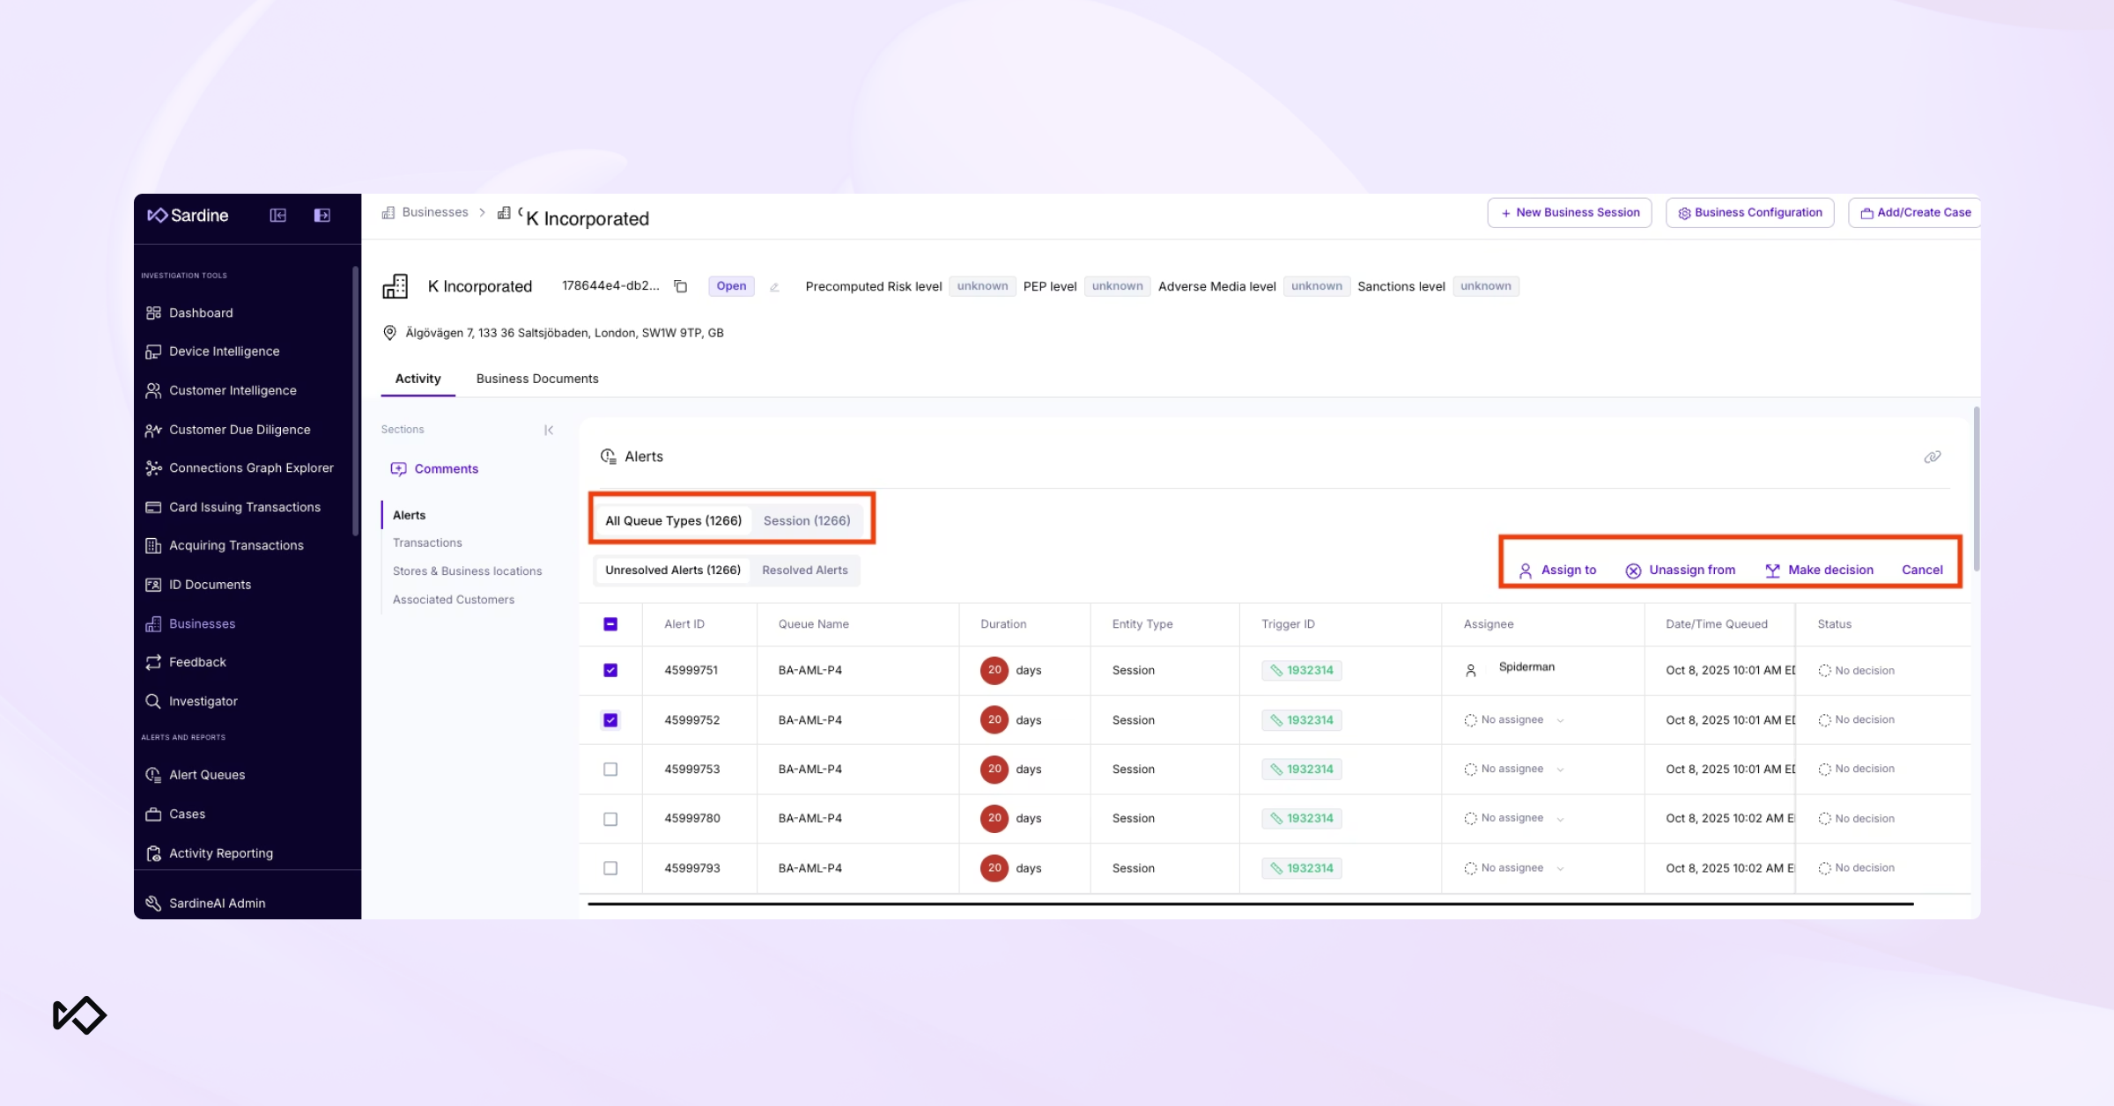Open Device Intelligence from sidebar

coord(224,351)
